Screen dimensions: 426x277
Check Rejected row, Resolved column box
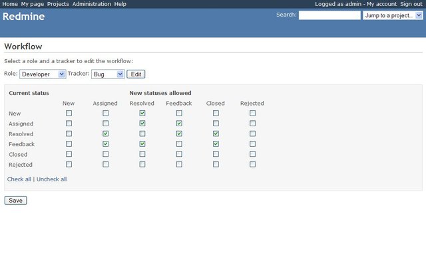click(x=142, y=164)
